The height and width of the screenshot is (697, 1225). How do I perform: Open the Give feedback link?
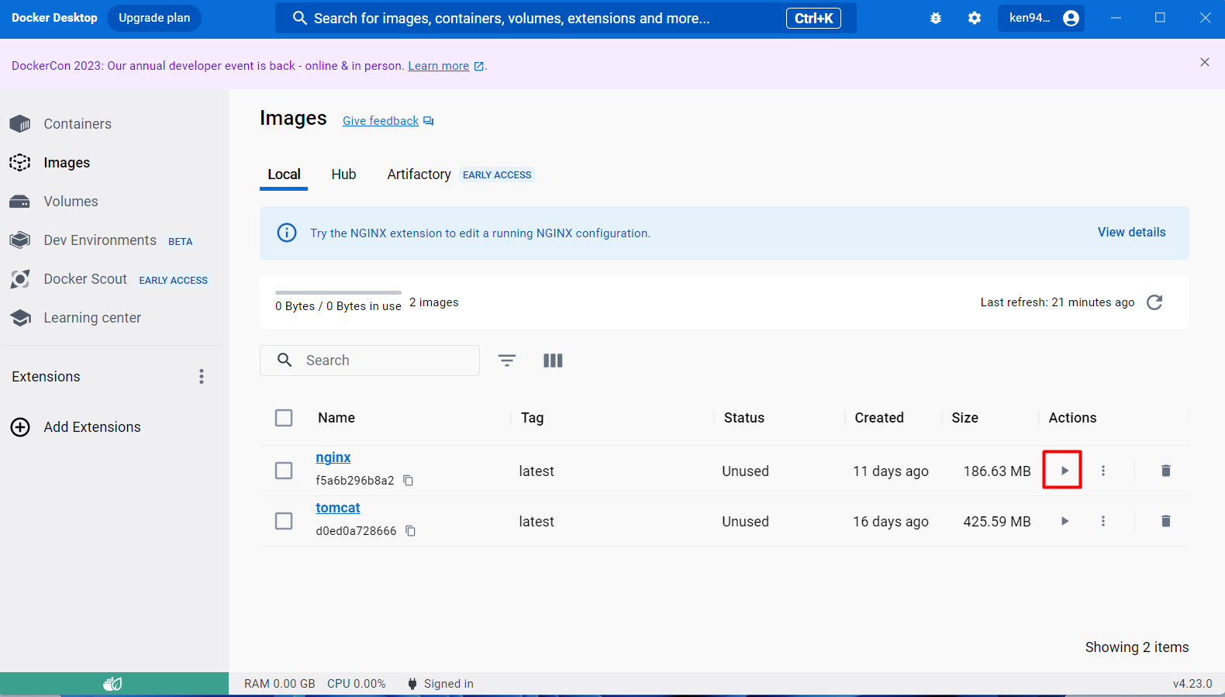click(381, 121)
